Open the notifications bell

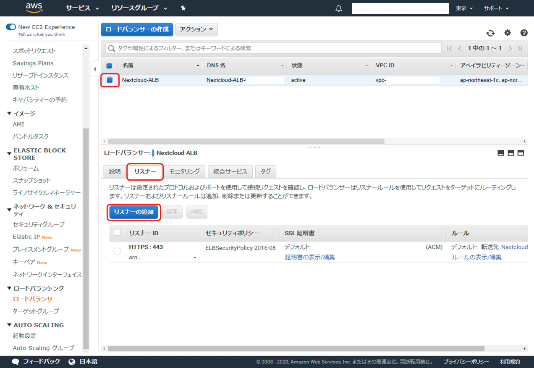[339, 8]
